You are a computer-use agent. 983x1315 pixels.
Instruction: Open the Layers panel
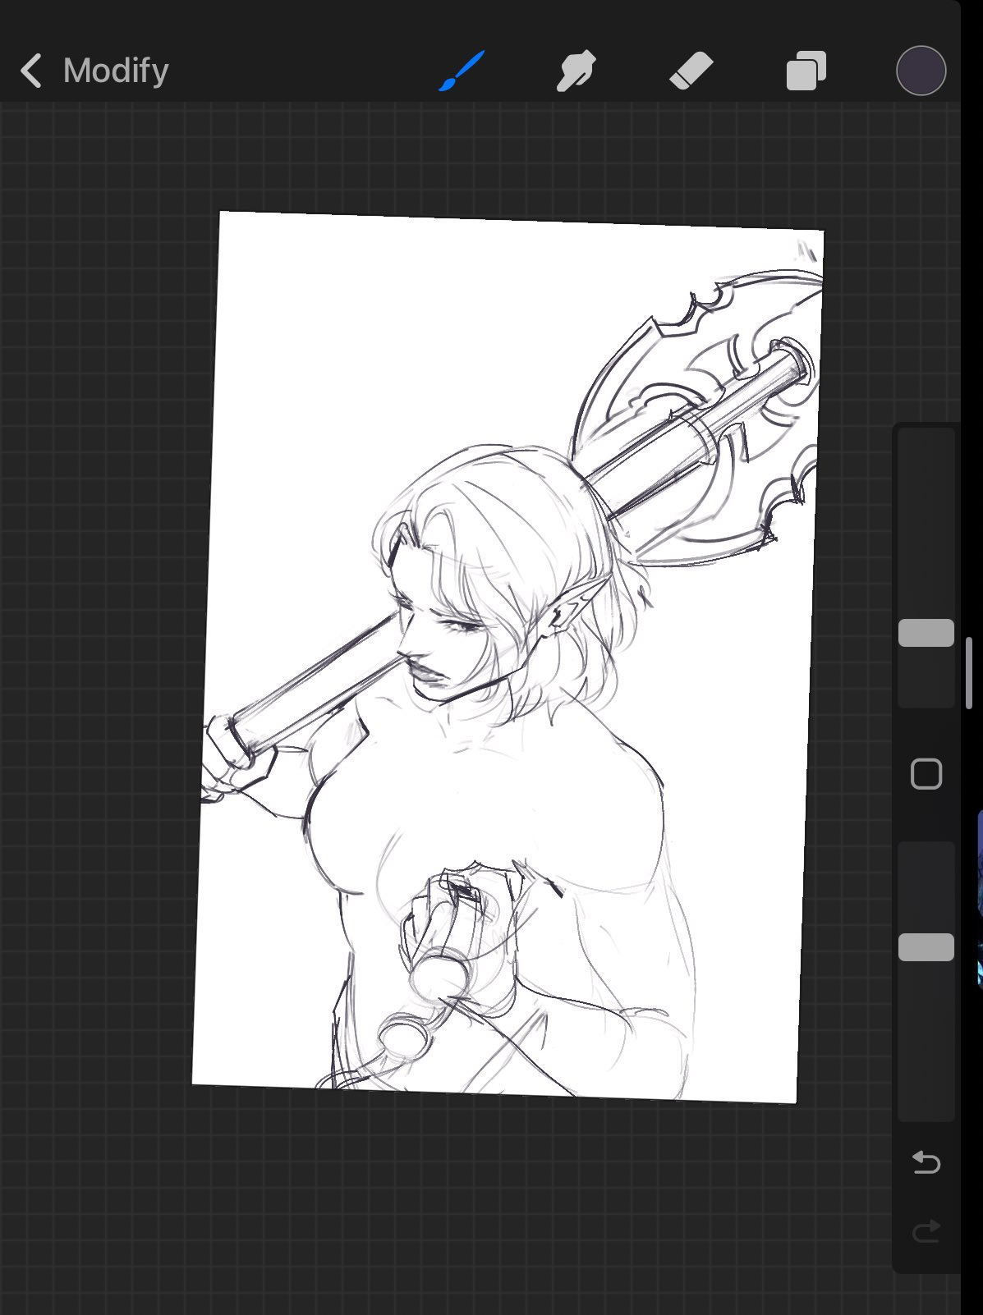[x=806, y=71]
